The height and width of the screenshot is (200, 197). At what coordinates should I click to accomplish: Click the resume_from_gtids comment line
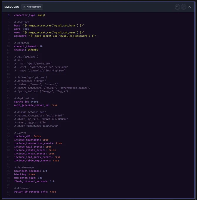click(x=39, y=115)
